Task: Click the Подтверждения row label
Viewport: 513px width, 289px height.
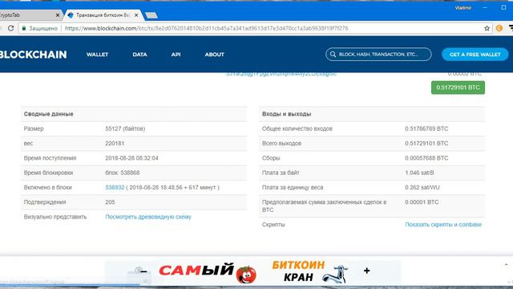Action: [x=45, y=202]
